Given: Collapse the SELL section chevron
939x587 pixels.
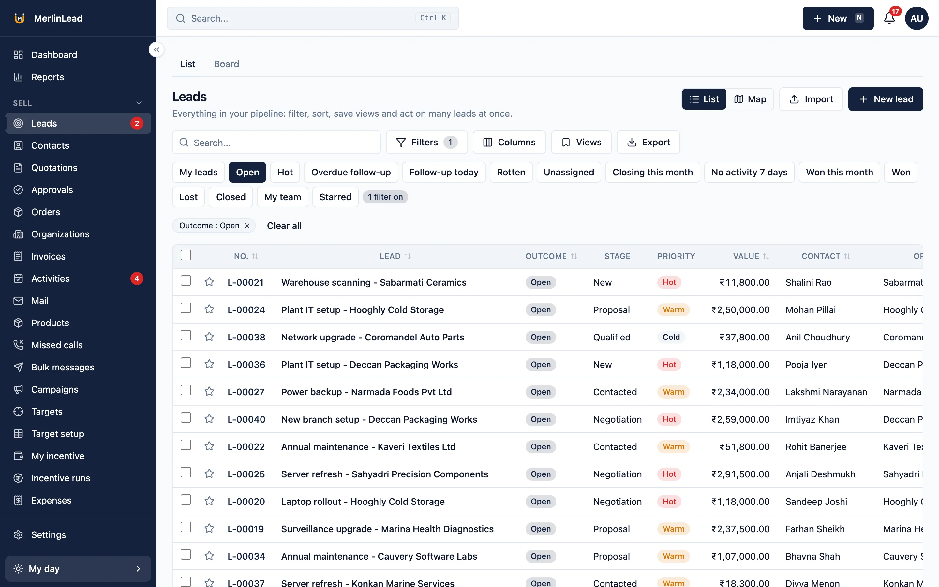Looking at the screenshot, I should 139,103.
